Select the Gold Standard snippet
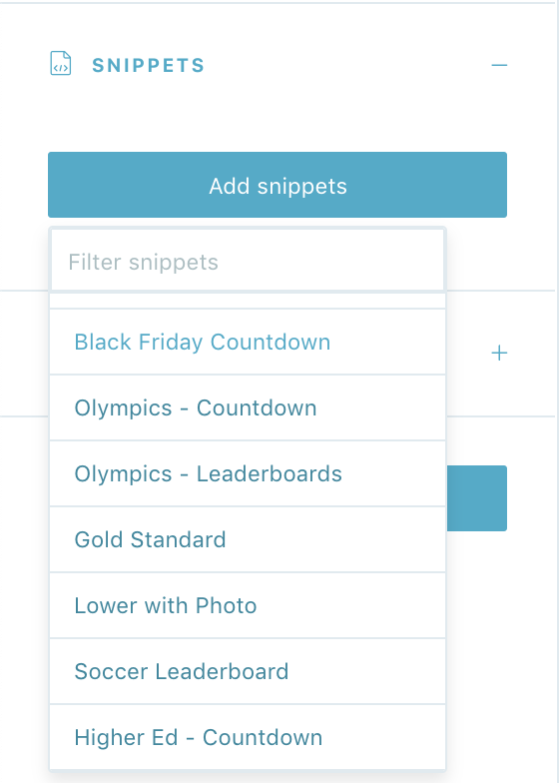 click(x=248, y=539)
